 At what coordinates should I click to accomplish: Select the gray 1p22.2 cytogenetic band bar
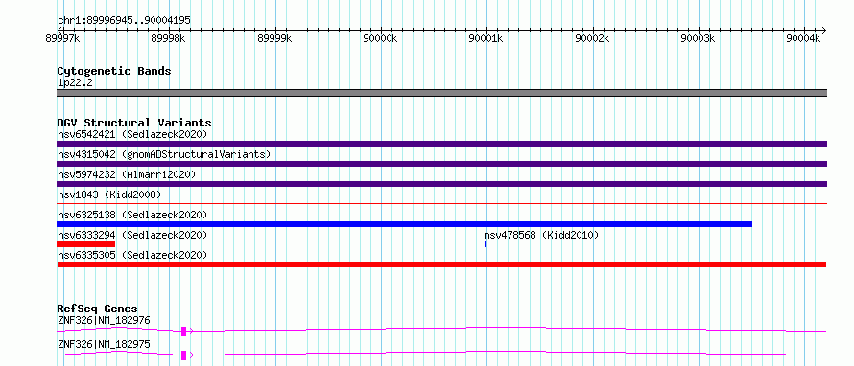[x=441, y=93]
